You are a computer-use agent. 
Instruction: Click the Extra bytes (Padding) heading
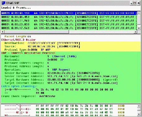tap(19, 86)
